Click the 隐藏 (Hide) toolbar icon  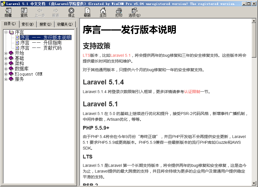tap(8, 11)
